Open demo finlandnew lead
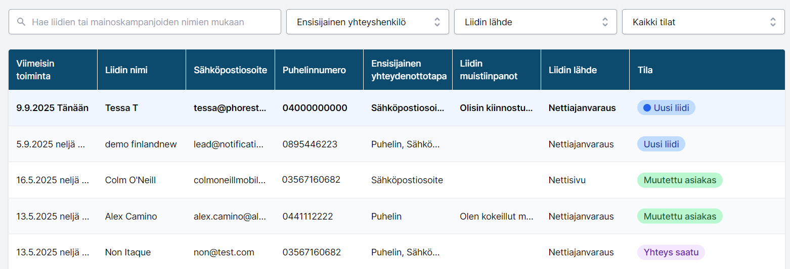This screenshot has width=790, height=269. tap(141, 144)
